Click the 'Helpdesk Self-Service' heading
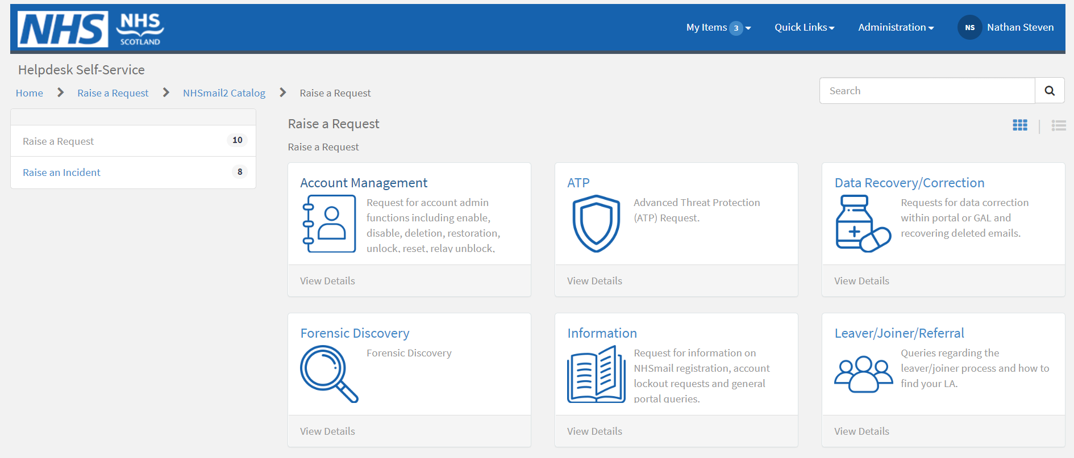 pyautogui.click(x=81, y=70)
